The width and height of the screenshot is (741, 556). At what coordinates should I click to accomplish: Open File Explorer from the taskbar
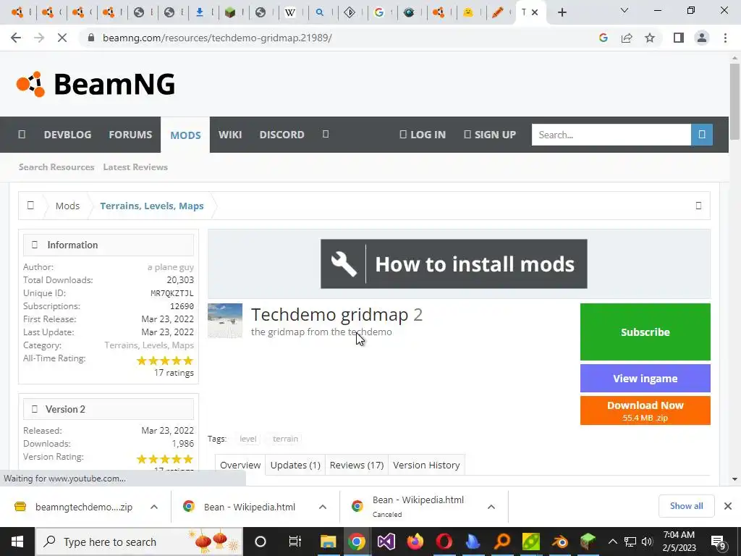[328, 542]
